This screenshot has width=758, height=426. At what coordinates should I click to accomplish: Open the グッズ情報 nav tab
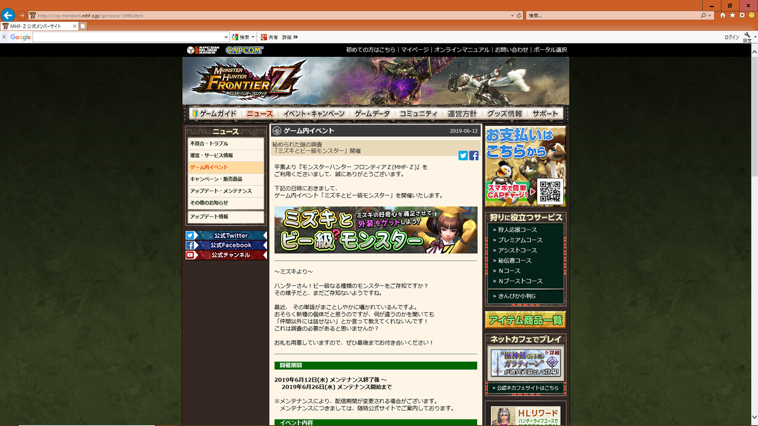coord(504,114)
